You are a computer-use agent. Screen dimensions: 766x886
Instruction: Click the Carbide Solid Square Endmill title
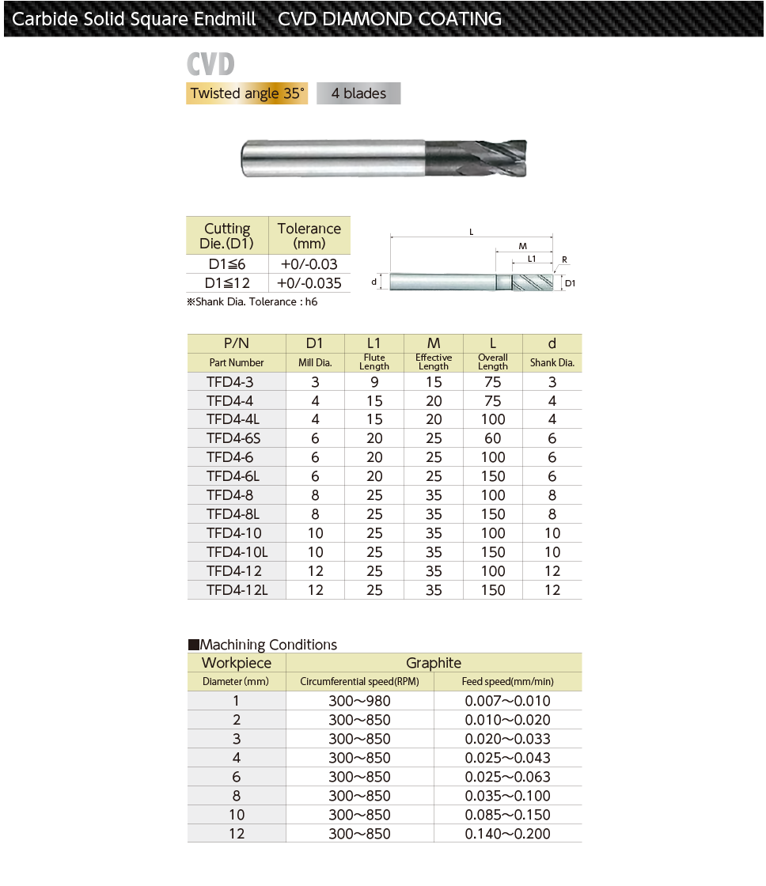[135, 19]
